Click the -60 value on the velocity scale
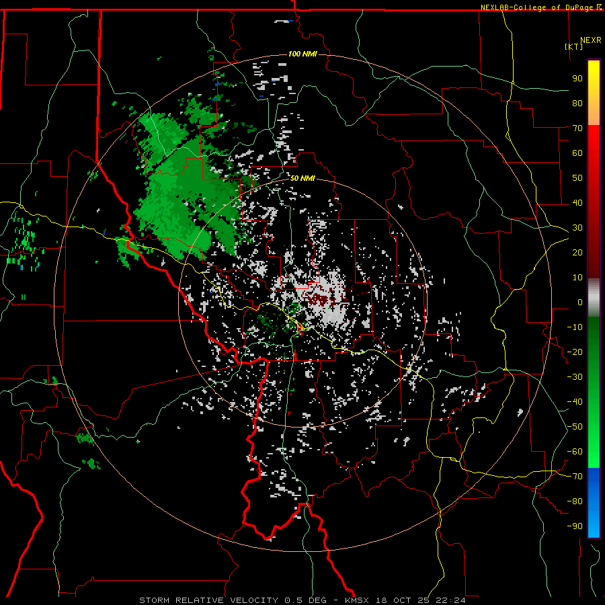 tap(575, 452)
